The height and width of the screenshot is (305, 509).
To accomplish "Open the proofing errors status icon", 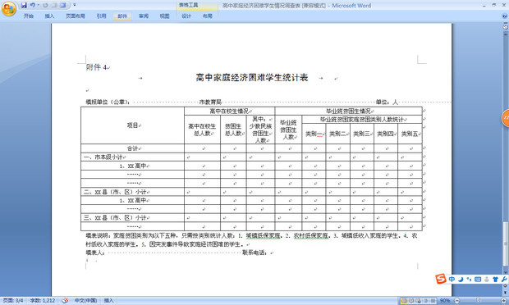I will pos(65,301).
